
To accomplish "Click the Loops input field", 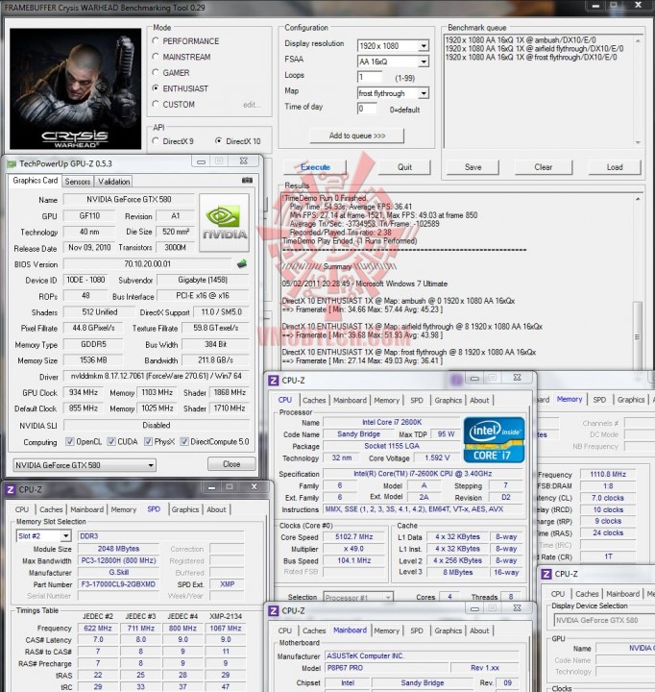I will click(x=370, y=77).
